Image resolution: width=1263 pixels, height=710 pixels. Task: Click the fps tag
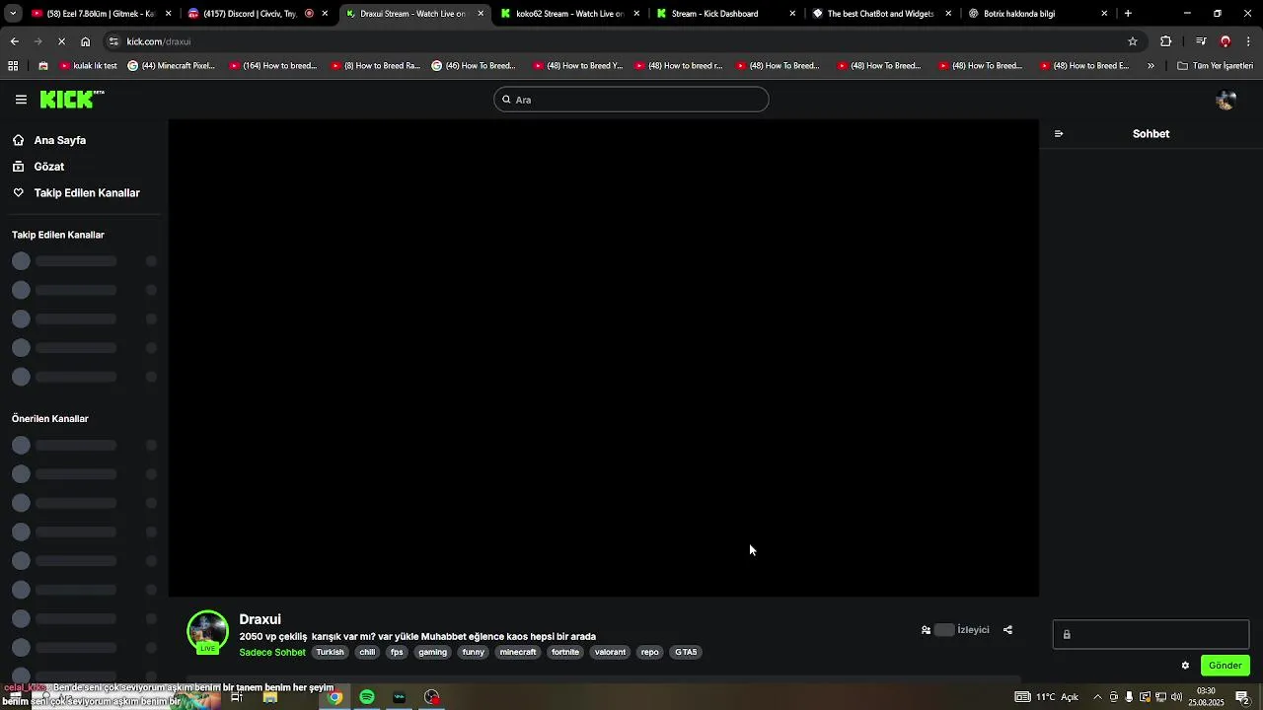click(x=397, y=653)
